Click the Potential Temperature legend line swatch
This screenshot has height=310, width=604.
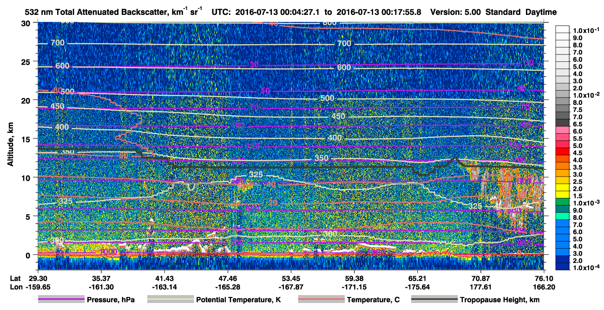pos(170,300)
